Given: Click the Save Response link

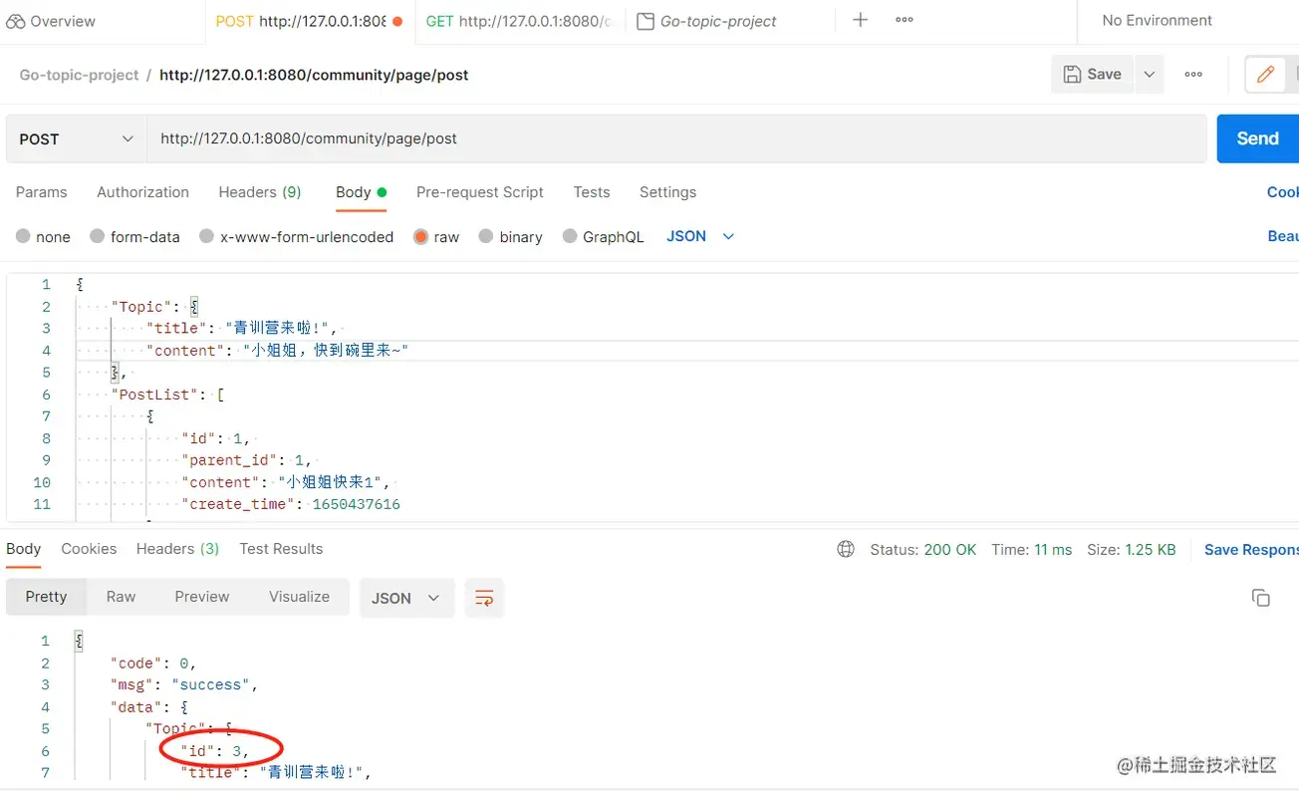Looking at the screenshot, I should tap(1251, 550).
